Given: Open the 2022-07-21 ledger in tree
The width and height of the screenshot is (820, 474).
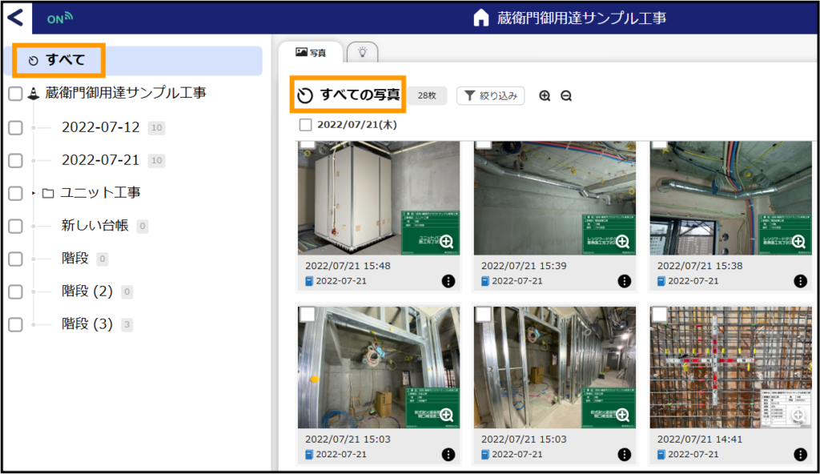Looking at the screenshot, I should (x=100, y=160).
